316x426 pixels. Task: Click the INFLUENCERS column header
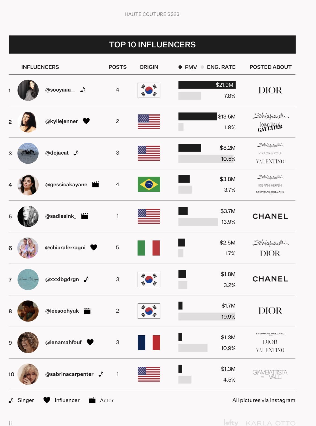click(x=40, y=67)
